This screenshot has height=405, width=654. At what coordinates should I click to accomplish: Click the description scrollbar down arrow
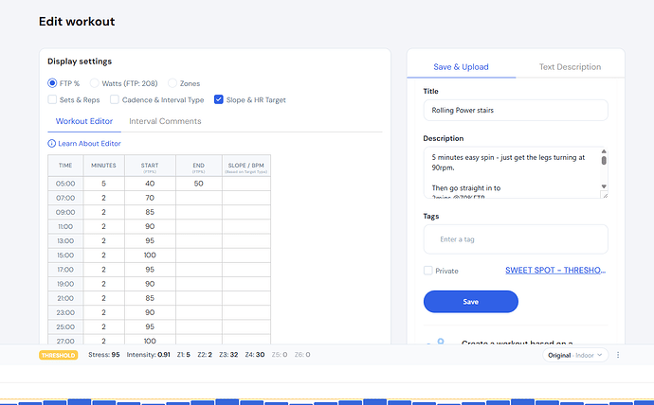604,185
